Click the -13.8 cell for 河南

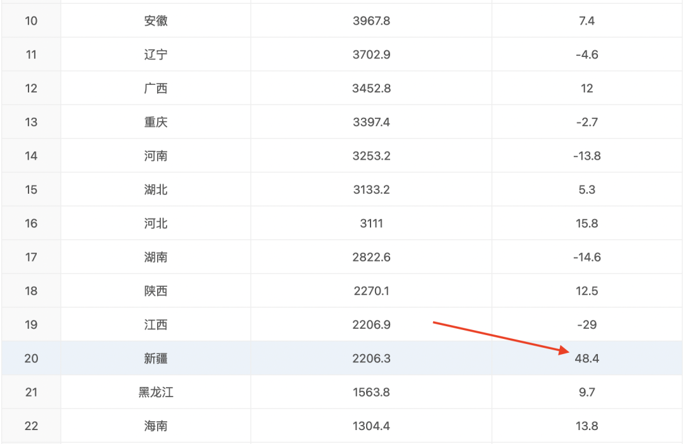[x=586, y=156]
